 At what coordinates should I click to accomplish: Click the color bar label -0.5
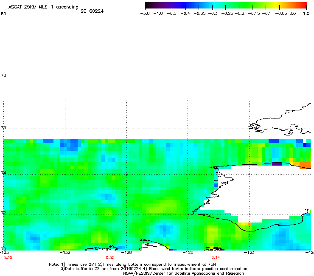click(x=171, y=14)
